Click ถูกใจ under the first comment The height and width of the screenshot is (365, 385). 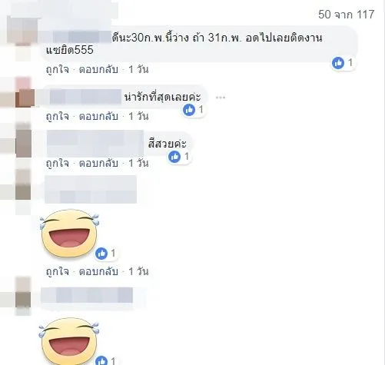[x=58, y=69]
